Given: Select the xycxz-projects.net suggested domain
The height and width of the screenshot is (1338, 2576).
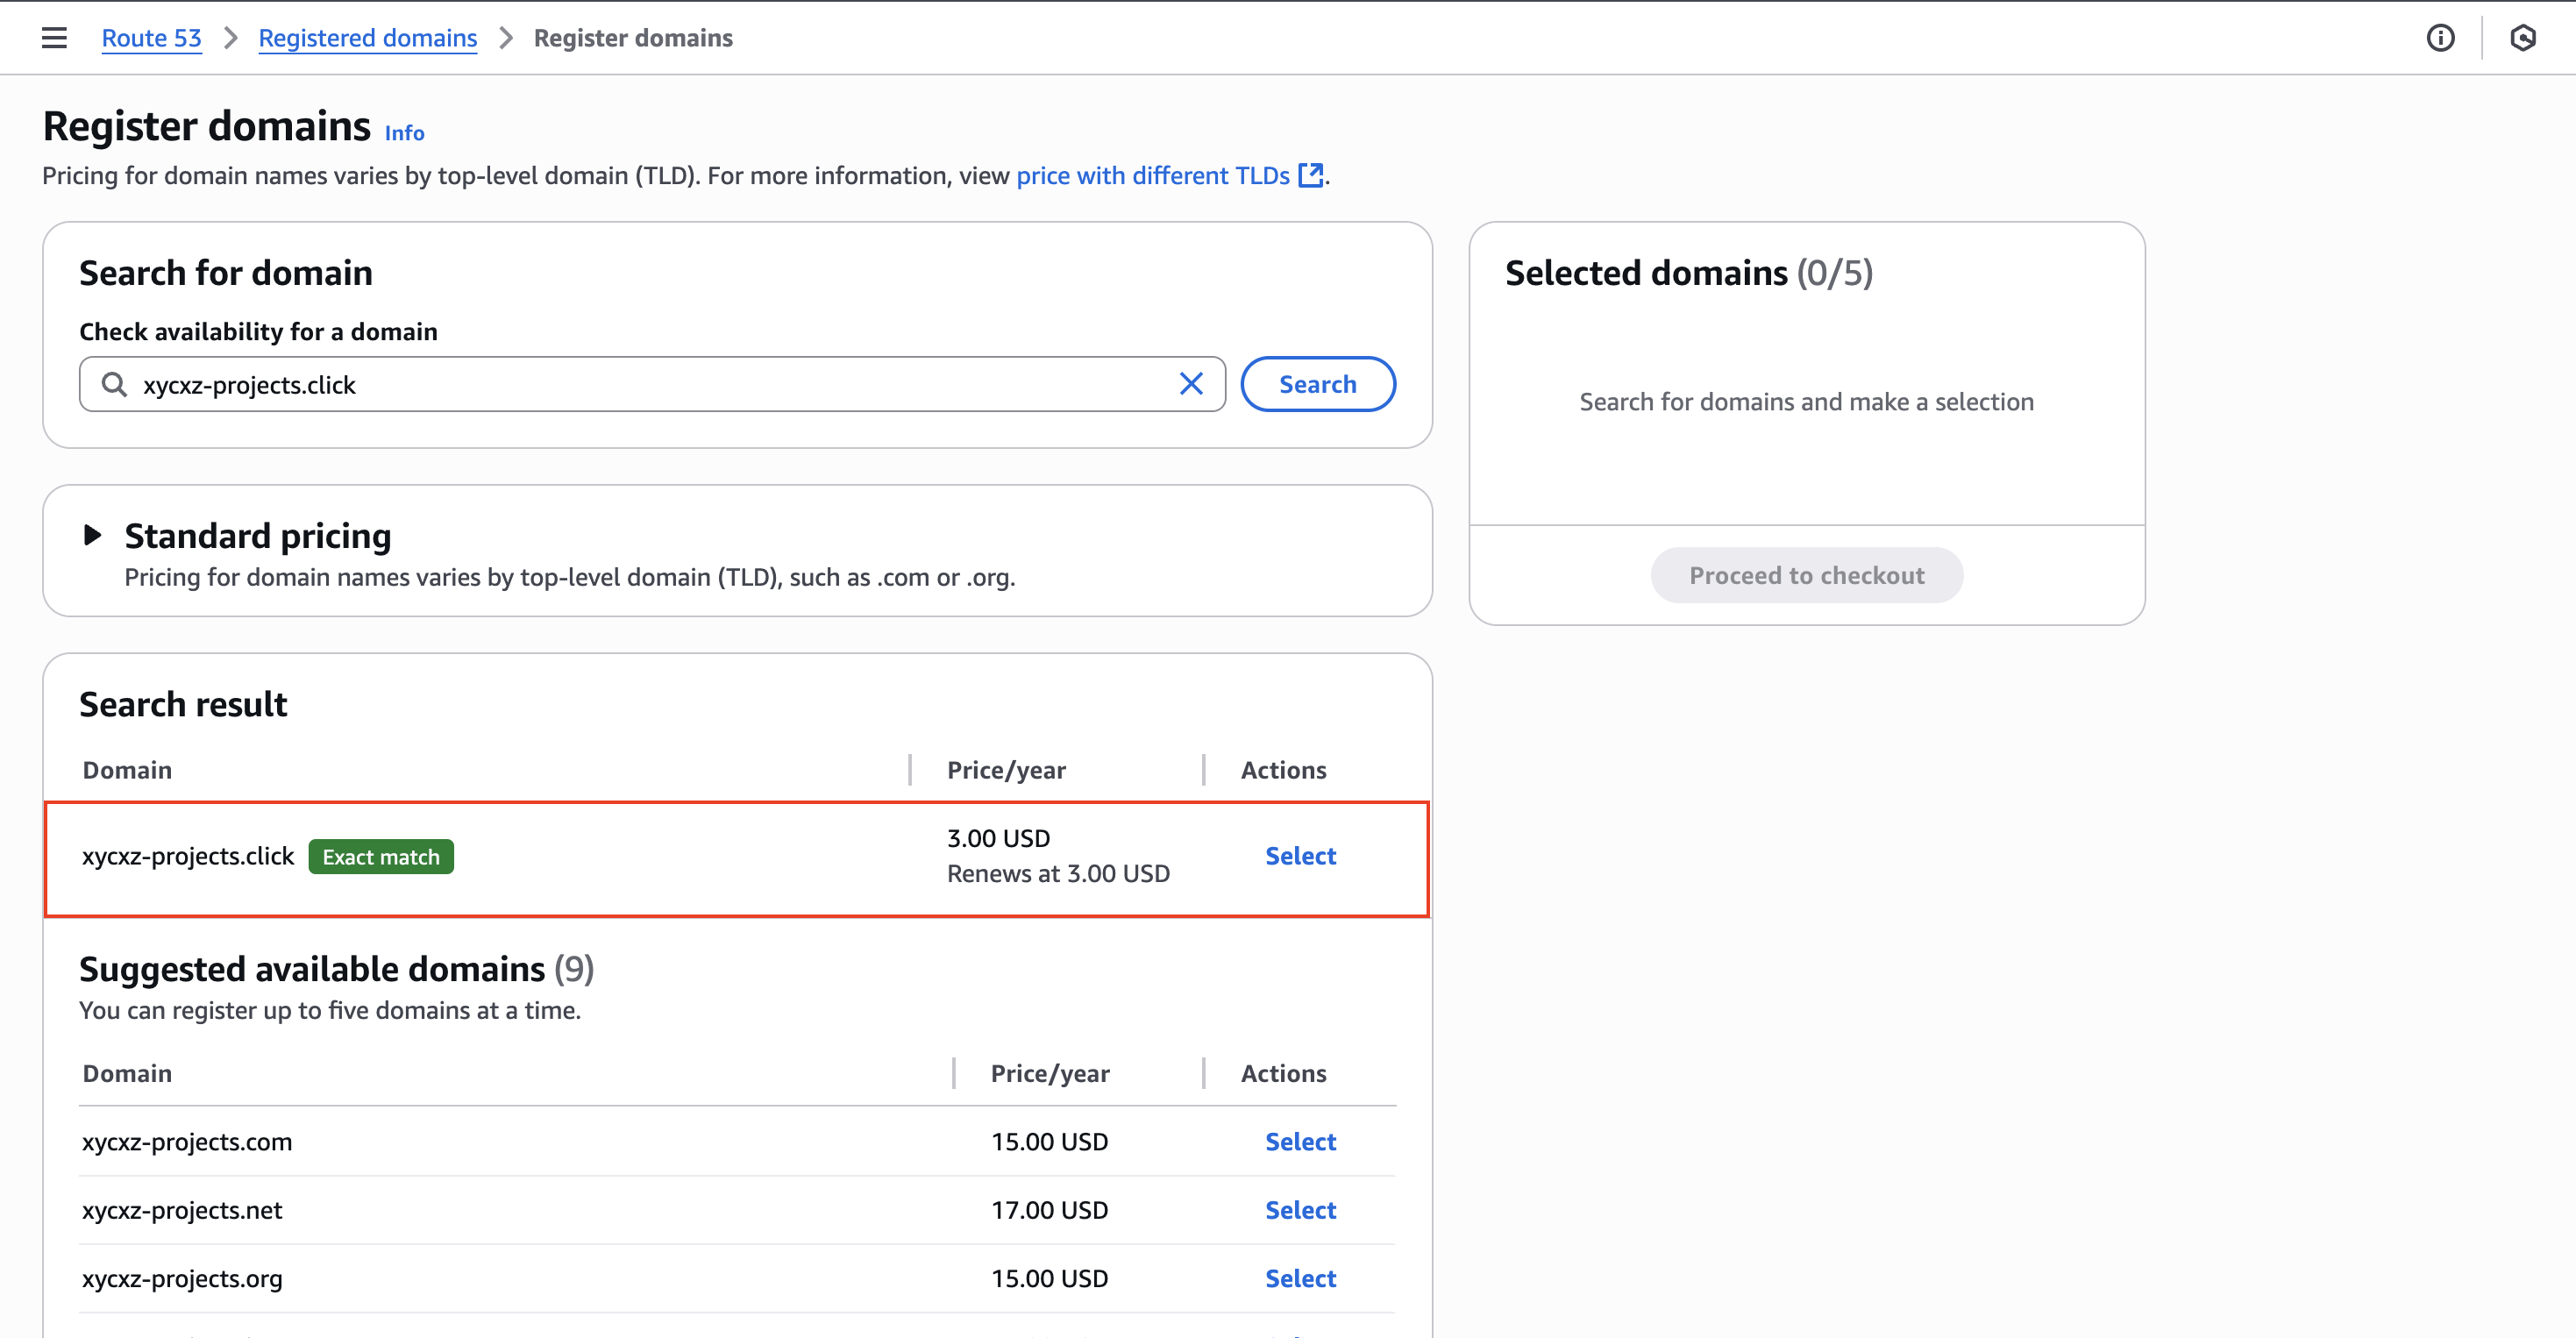Looking at the screenshot, I should (x=1300, y=1209).
